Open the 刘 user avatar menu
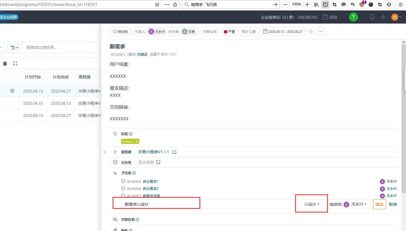The image size is (406, 231). point(396,17)
